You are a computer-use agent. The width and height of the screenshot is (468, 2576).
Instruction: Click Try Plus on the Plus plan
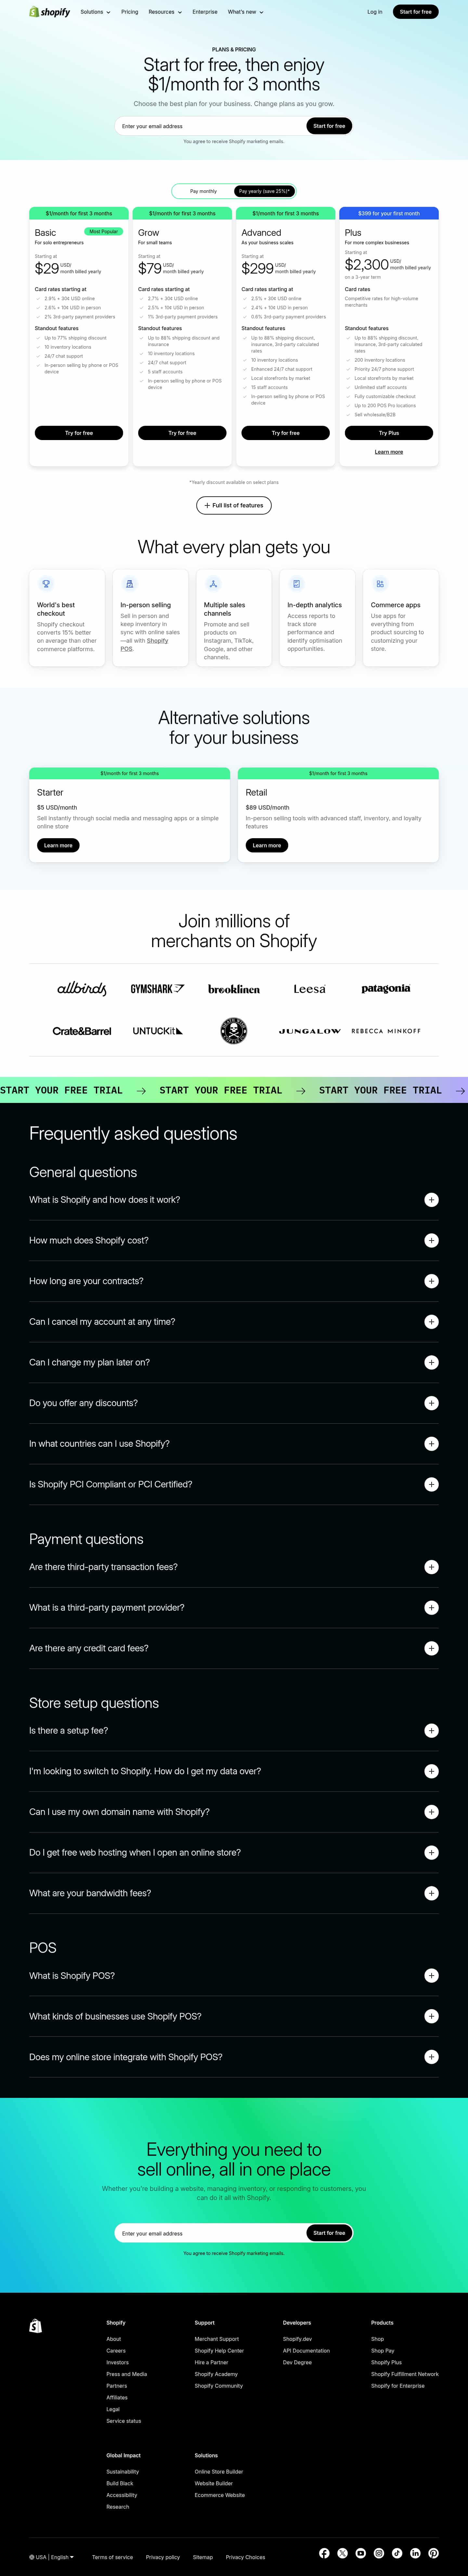pyautogui.click(x=389, y=433)
